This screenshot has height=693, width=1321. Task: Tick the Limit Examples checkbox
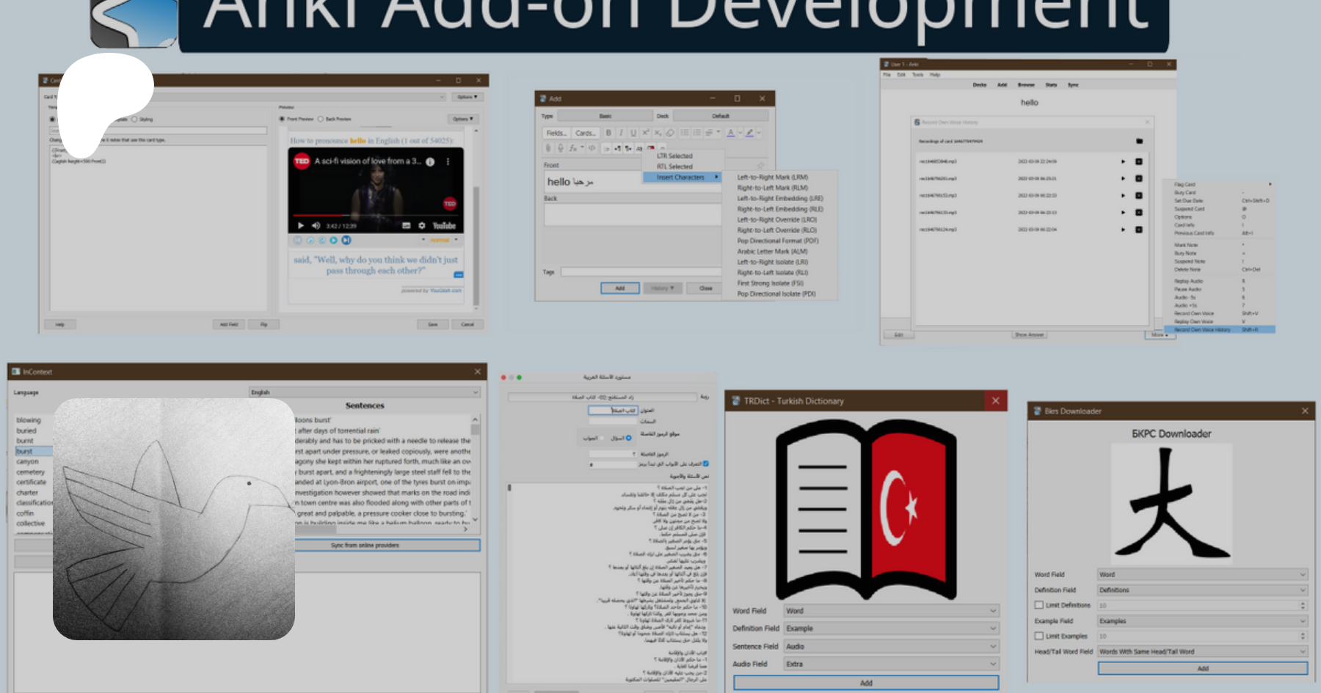click(1039, 636)
